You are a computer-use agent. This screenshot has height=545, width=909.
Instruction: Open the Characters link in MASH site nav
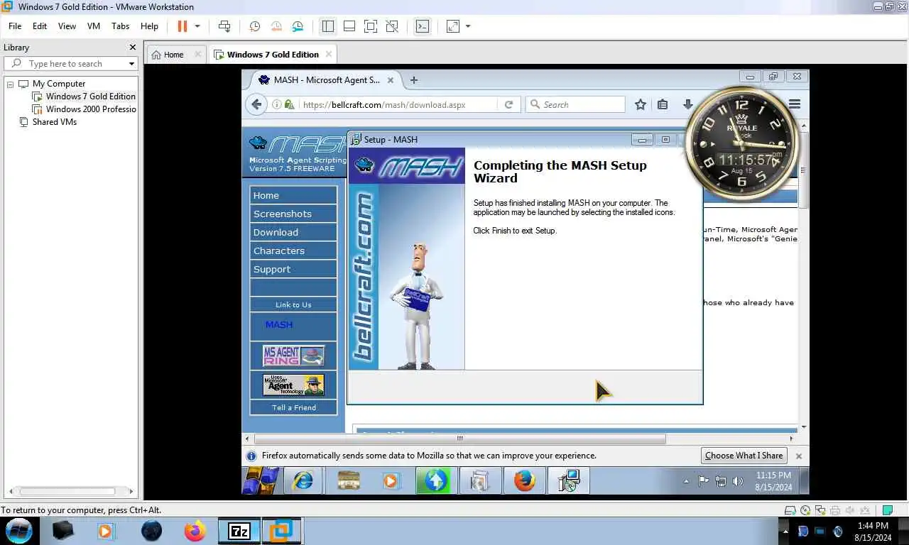pyautogui.click(x=293, y=251)
